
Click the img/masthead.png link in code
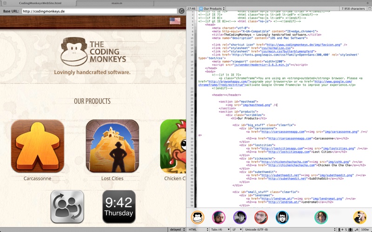(x=257, y=105)
